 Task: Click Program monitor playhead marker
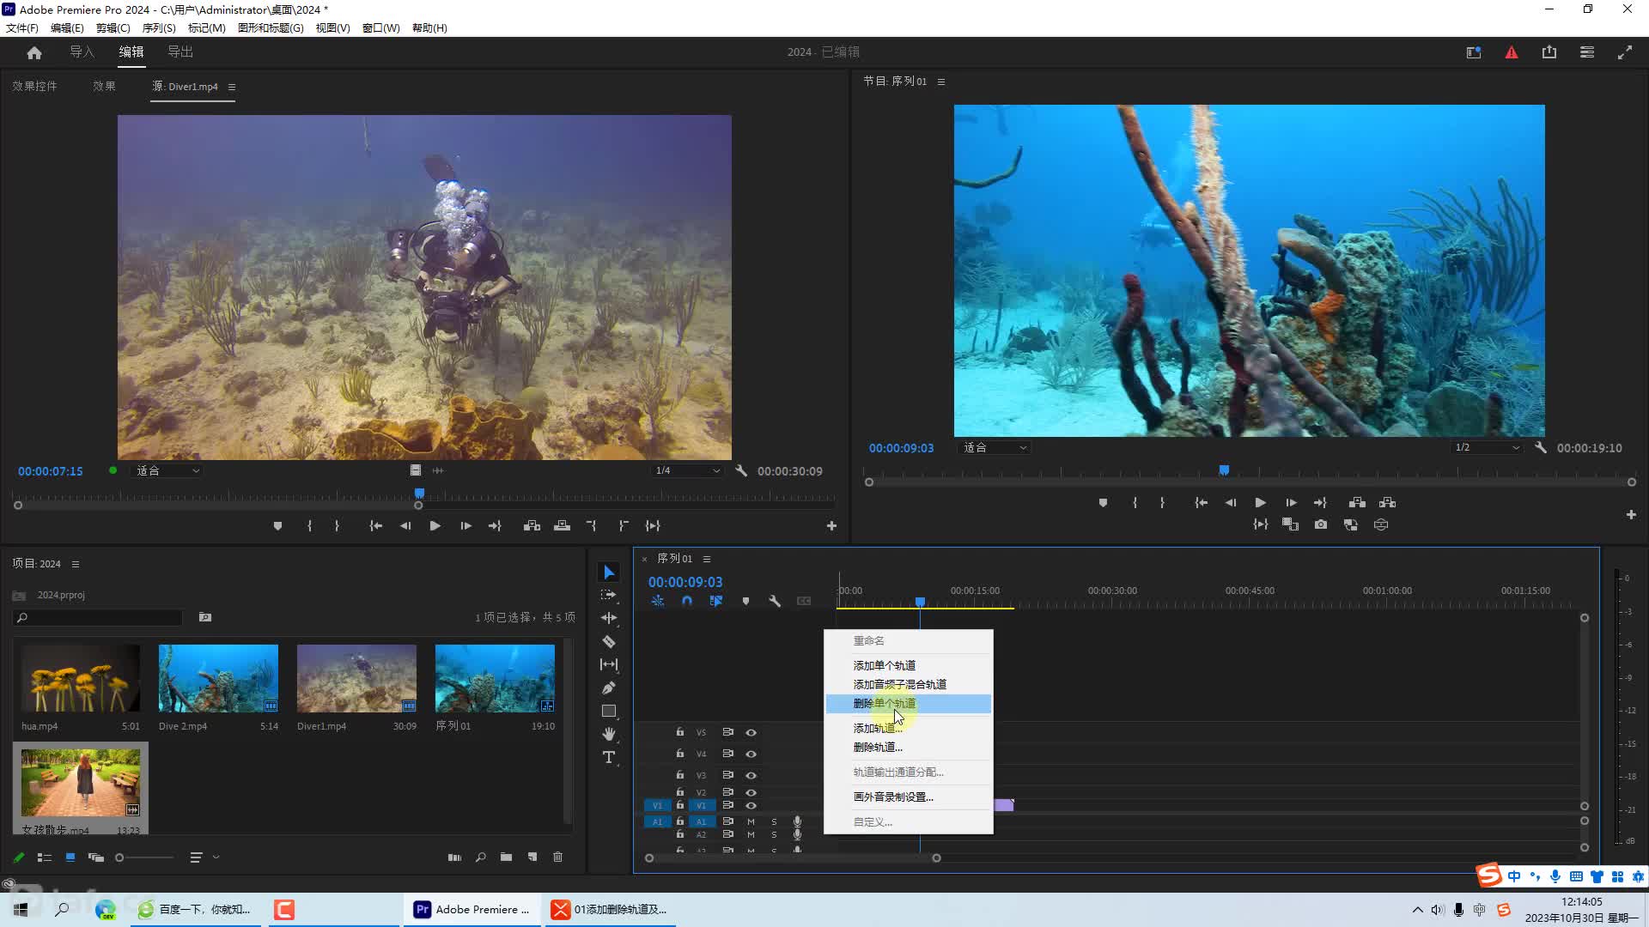[x=1224, y=470]
